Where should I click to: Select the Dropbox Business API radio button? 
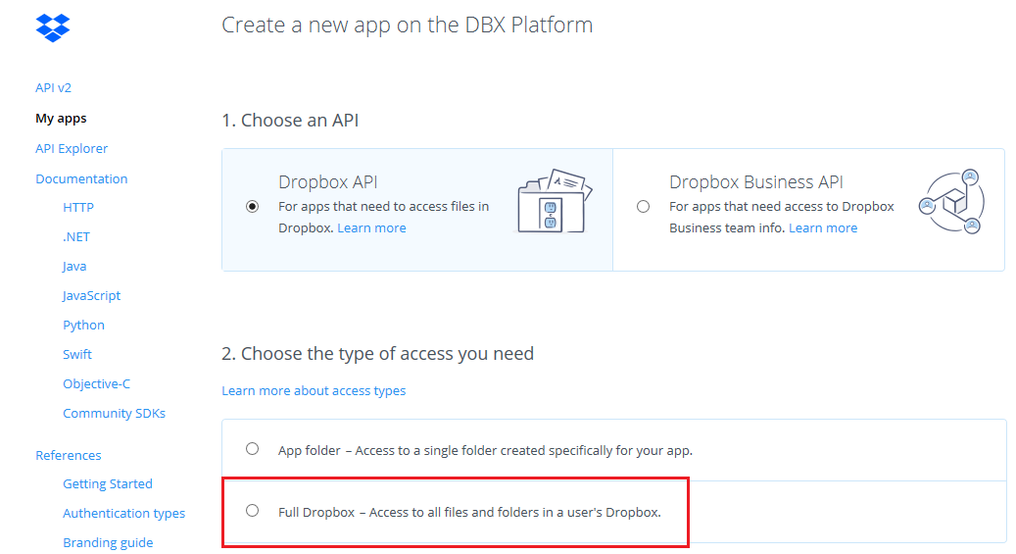643,206
